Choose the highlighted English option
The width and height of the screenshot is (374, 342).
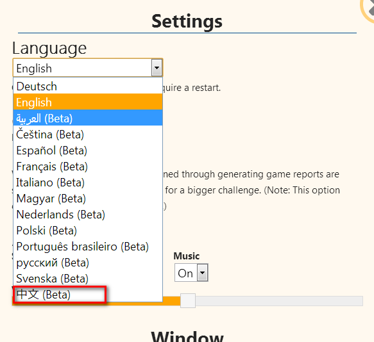[88, 102]
